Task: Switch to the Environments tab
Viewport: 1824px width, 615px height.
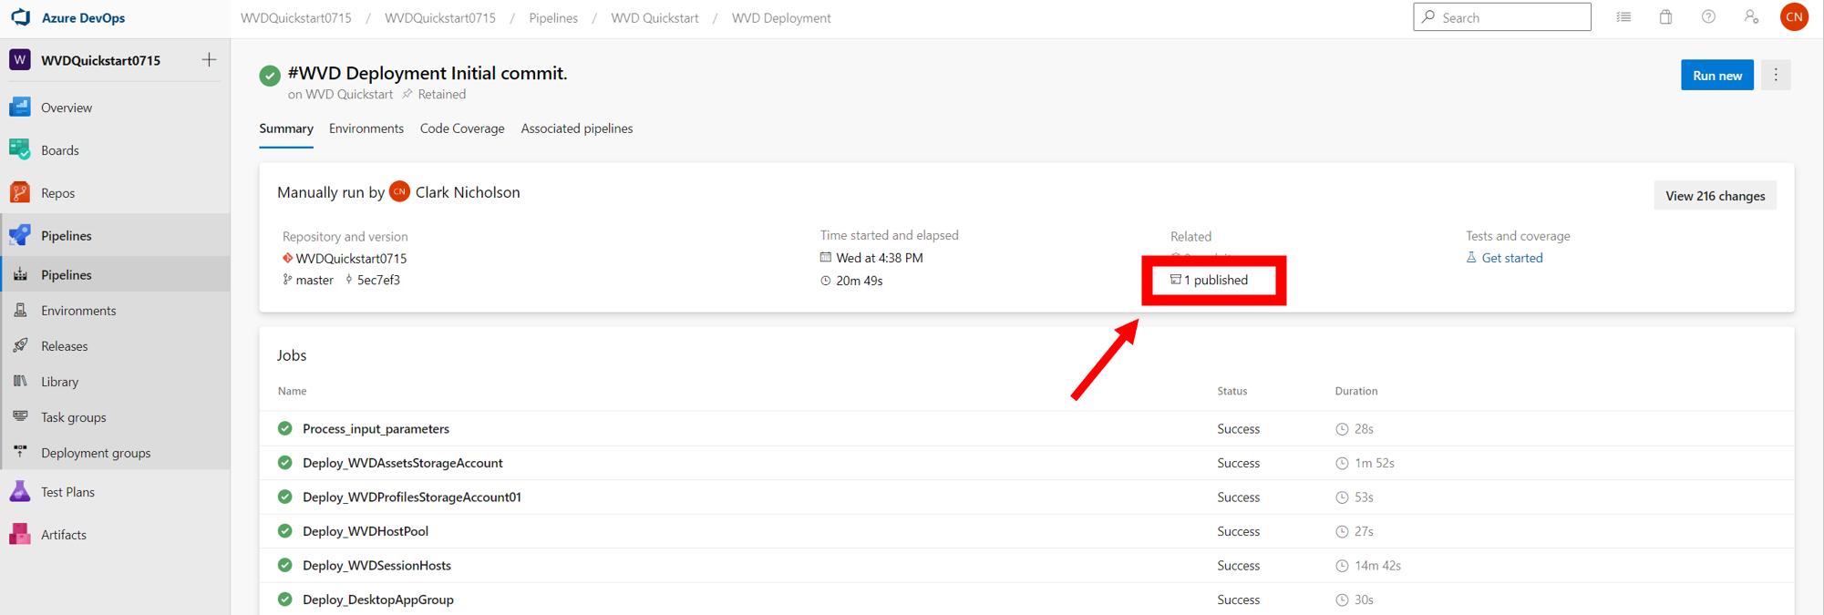Action: [366, 128]
